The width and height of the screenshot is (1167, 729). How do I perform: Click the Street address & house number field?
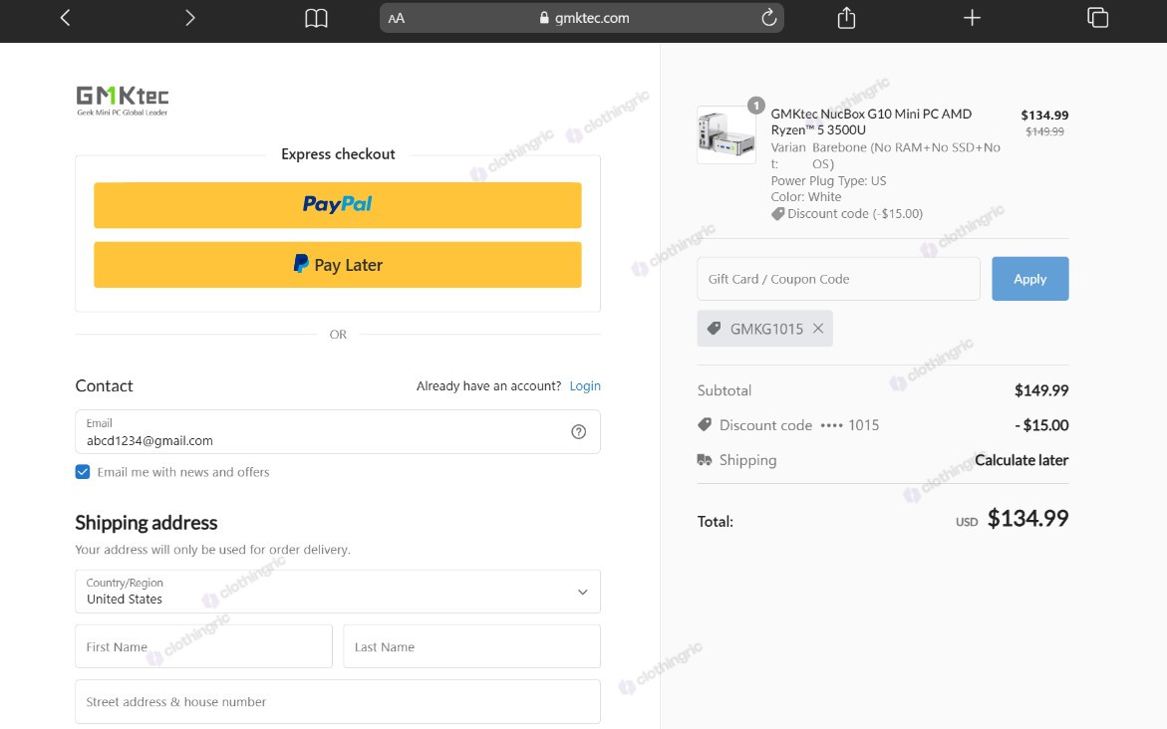point(338,701)
